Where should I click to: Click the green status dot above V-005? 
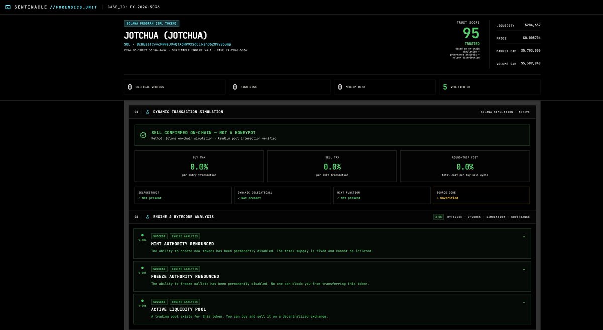coord(142,268)
